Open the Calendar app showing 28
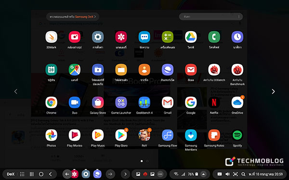This screenshot has width=289, height=180. coord(51,70)
